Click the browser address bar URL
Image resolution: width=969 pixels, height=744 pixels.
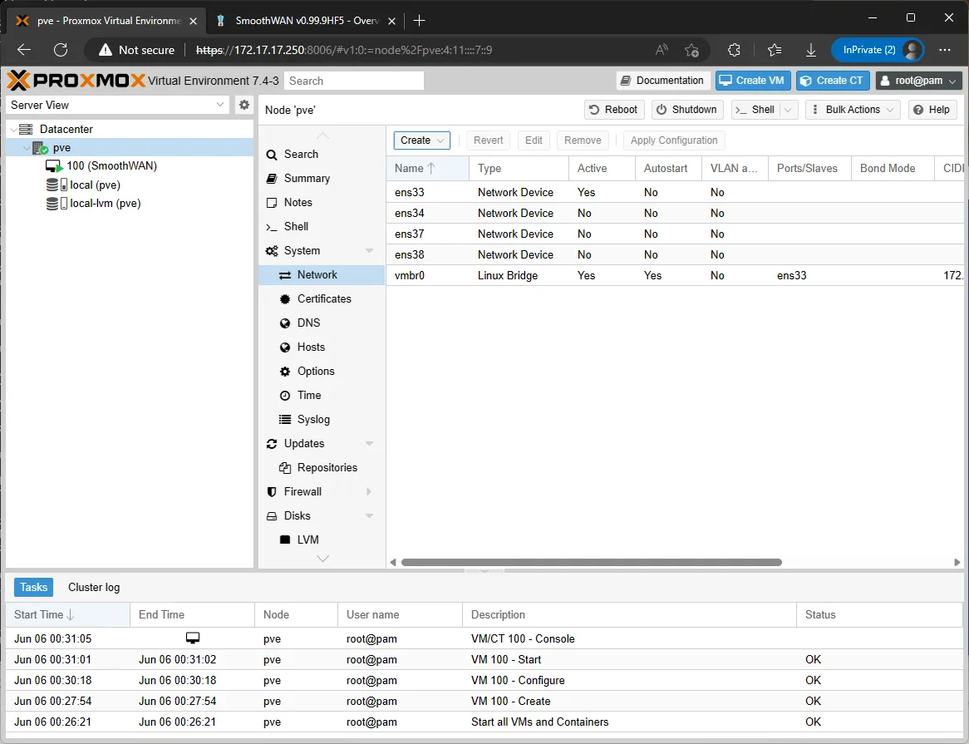tap(344, 50)
